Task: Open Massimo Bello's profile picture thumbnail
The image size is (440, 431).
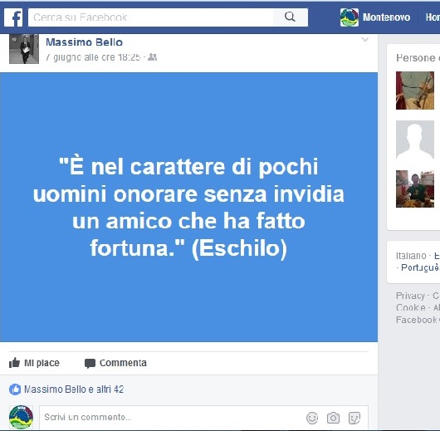Action: (x=24, y=49)
